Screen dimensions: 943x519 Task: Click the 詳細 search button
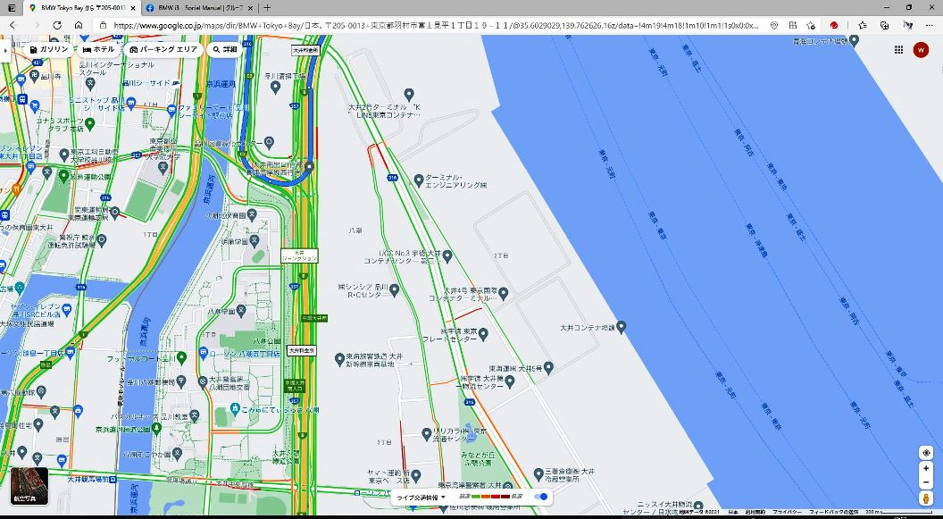[x=224, y=49]
